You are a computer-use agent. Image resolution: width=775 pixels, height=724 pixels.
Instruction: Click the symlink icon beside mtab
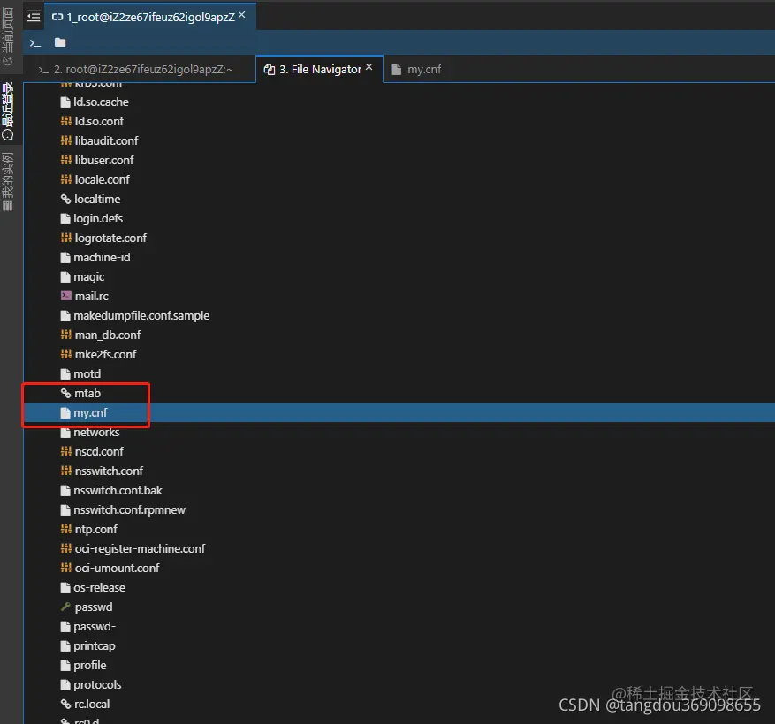coord(65,393)
